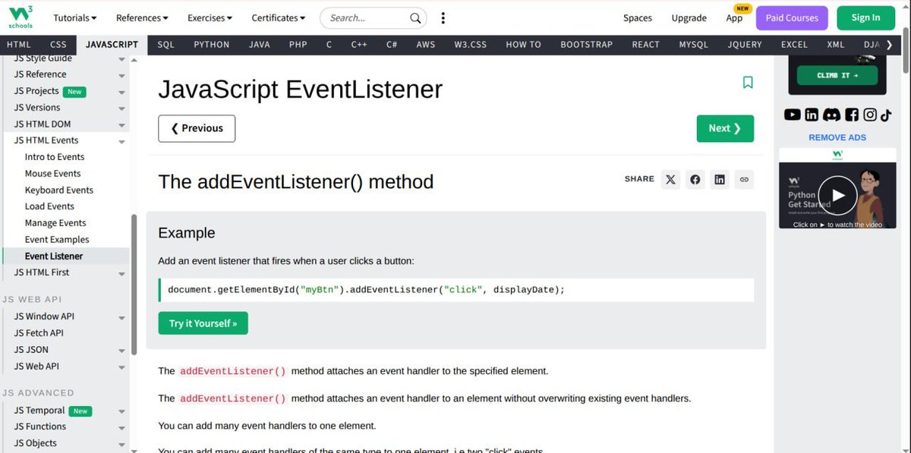Open the Tutorials dropdown menu
911x453 pixels.
click(x=75, y=17)
